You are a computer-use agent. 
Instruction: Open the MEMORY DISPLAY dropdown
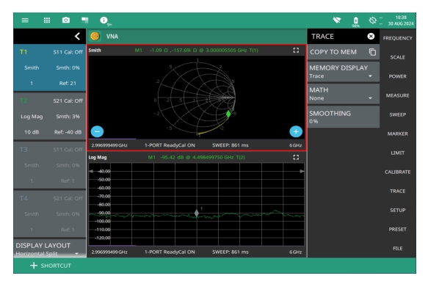click(344, 71)
